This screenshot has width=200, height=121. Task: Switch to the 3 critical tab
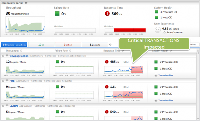(x=68, y=45)
